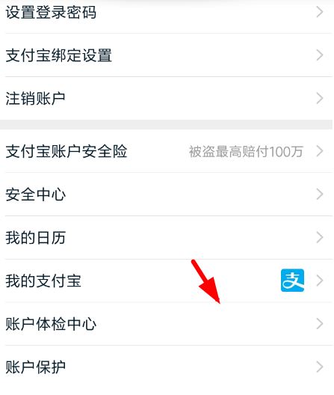Image resolution: width=334 pixels, height=395 pixels.
Task: Tap chevron right of Alipay logo
Action: tap(320, 281)
